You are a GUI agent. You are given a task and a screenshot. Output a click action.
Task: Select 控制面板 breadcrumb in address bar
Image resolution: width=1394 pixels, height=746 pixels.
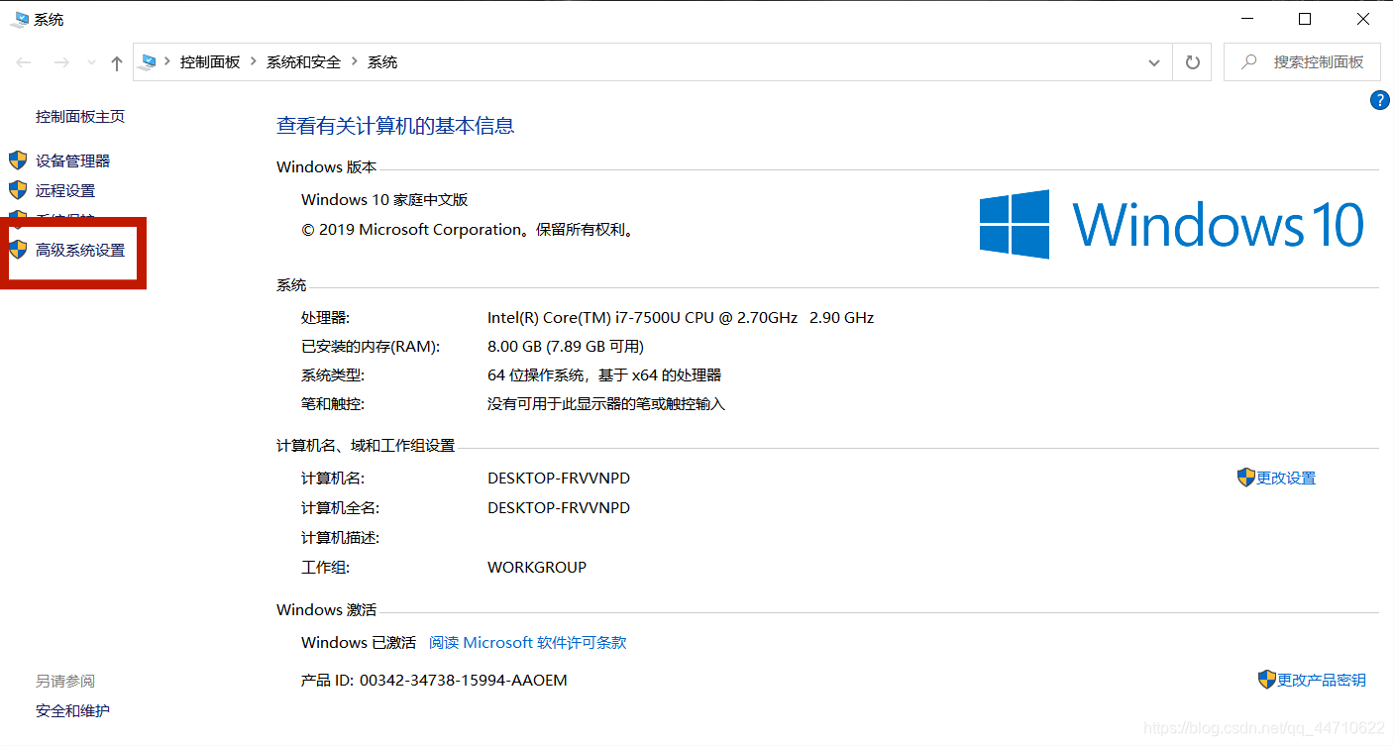point(210,61)
